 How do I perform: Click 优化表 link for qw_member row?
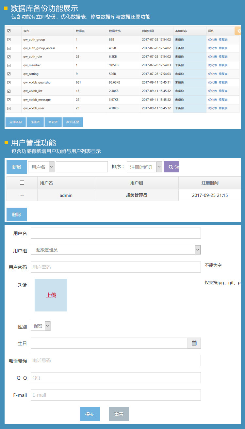(212, 65)
